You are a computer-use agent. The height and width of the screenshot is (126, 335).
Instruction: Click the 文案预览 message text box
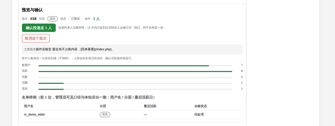coord(132,49)
